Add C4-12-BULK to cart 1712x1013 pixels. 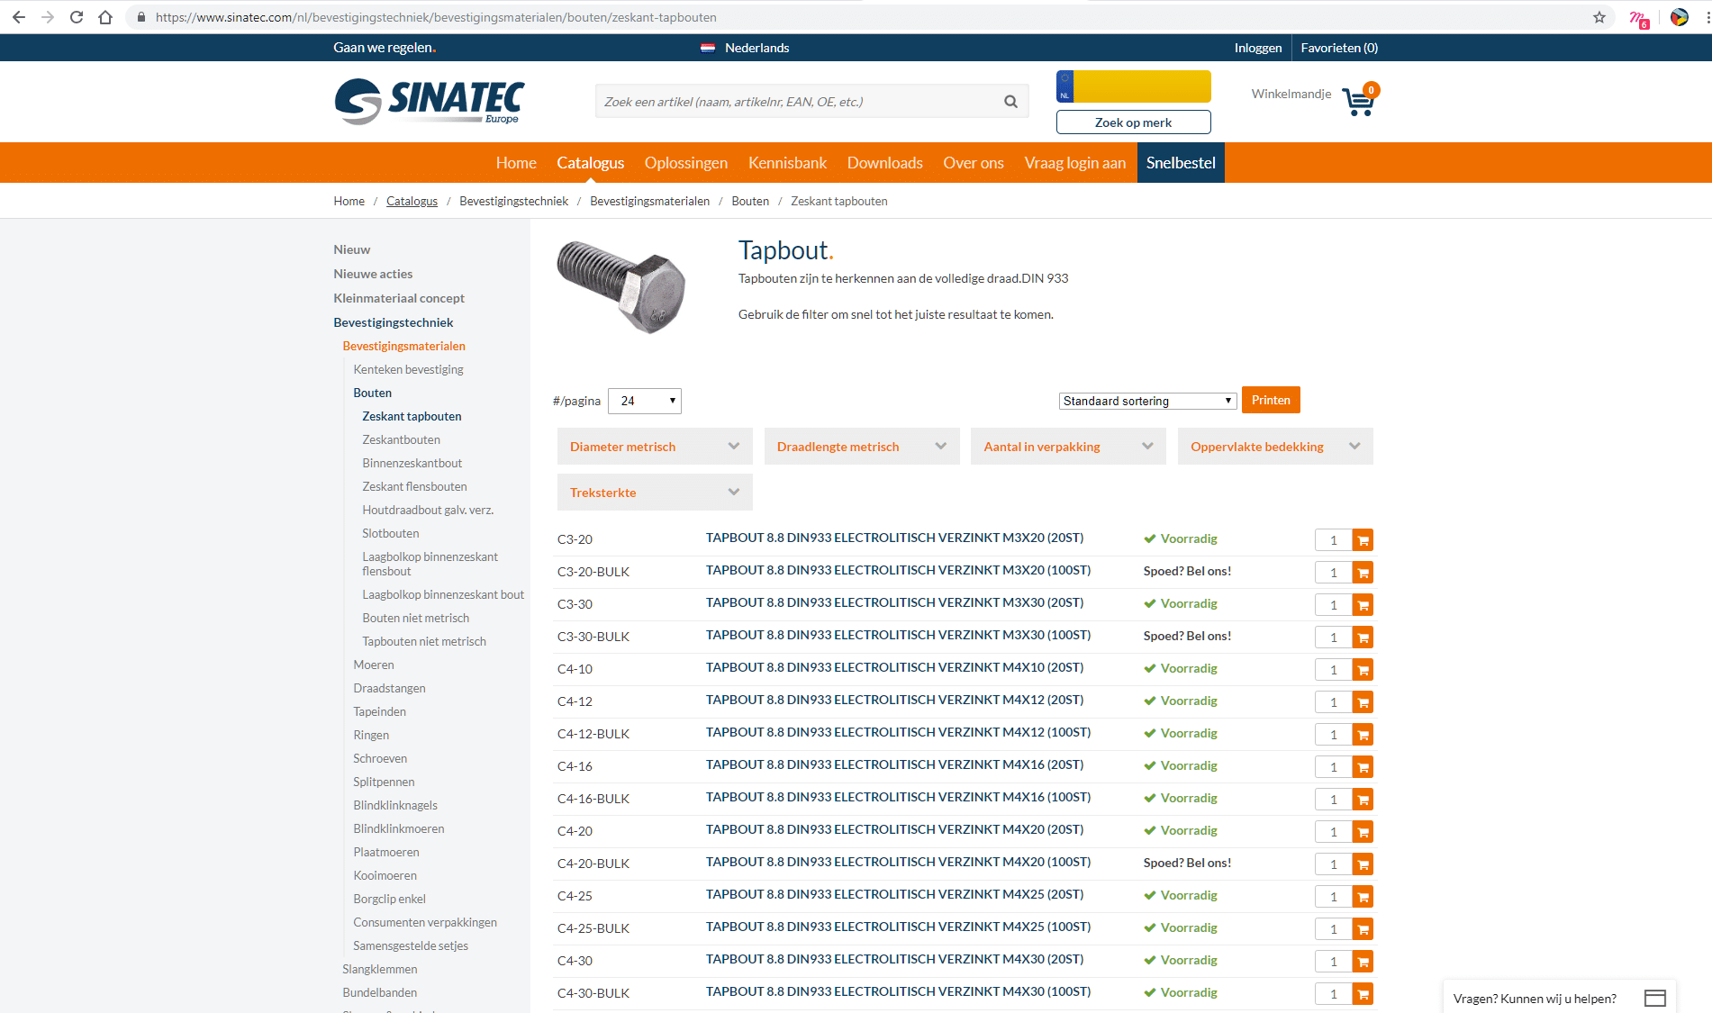pos(1363,735)
